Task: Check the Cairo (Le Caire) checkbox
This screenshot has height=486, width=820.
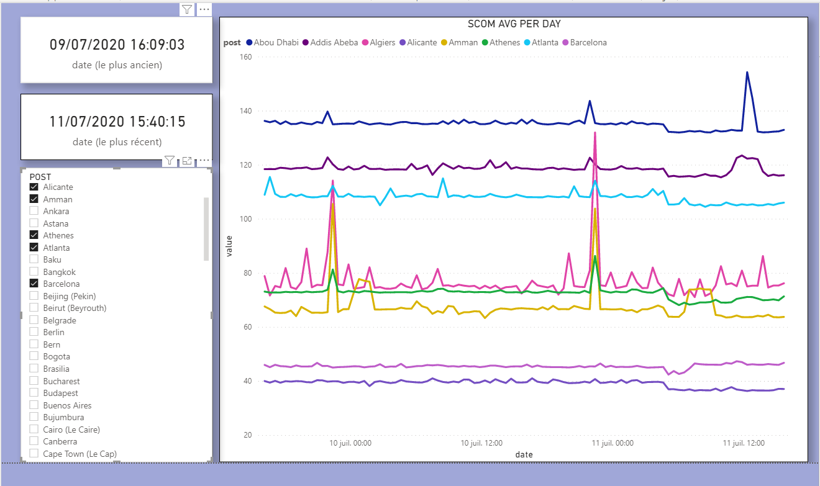Action: coord(34,430)
